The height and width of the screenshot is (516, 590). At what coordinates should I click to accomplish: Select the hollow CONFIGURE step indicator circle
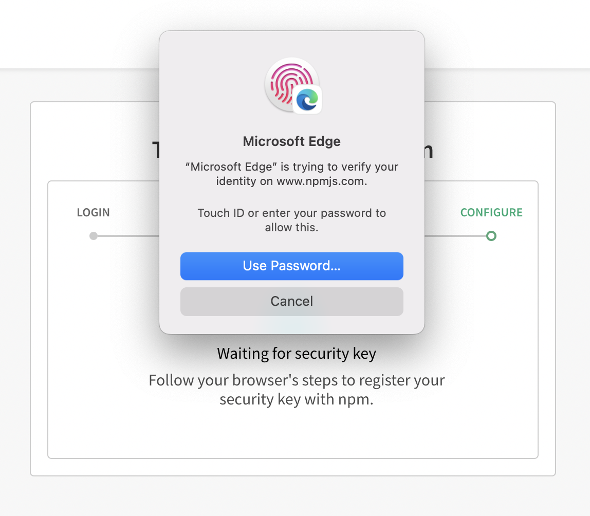coord(491,236)
